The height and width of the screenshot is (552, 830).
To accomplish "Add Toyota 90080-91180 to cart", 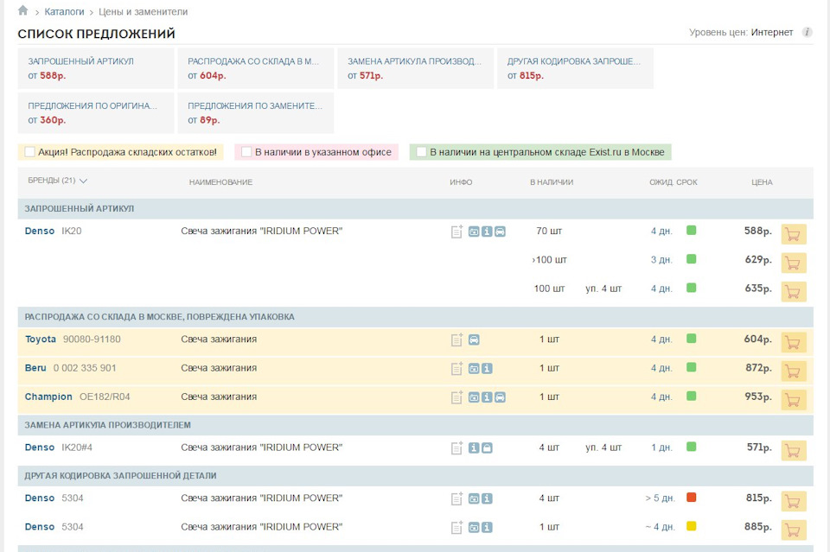I will pos(794,342).
